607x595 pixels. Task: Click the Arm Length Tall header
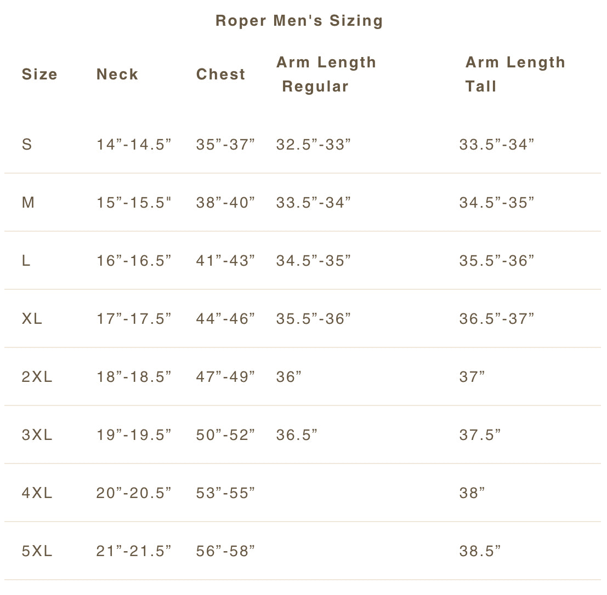(514, 75)
